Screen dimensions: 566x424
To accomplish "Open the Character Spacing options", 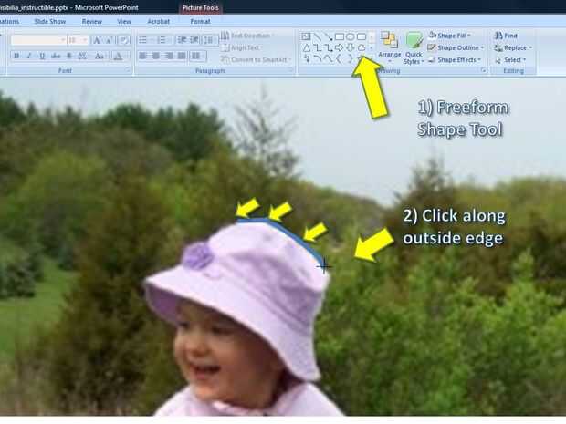I will pyautogui.click(x=82, y=56).
